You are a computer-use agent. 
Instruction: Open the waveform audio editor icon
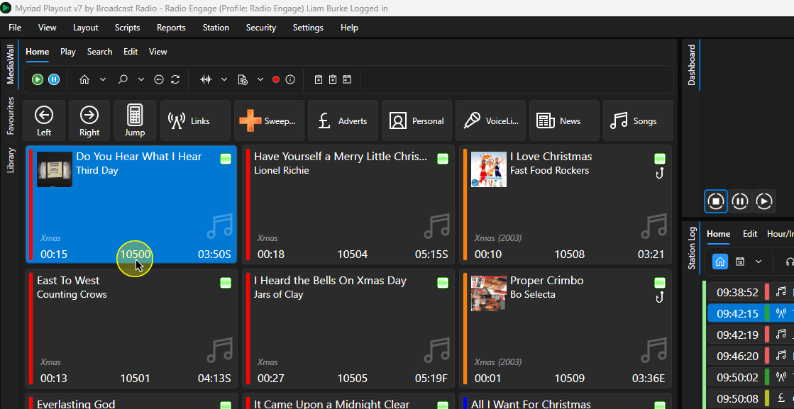coord(206,79)
